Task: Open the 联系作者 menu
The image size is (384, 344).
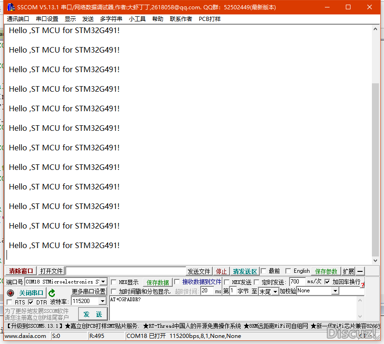Action: click(181, 19)
